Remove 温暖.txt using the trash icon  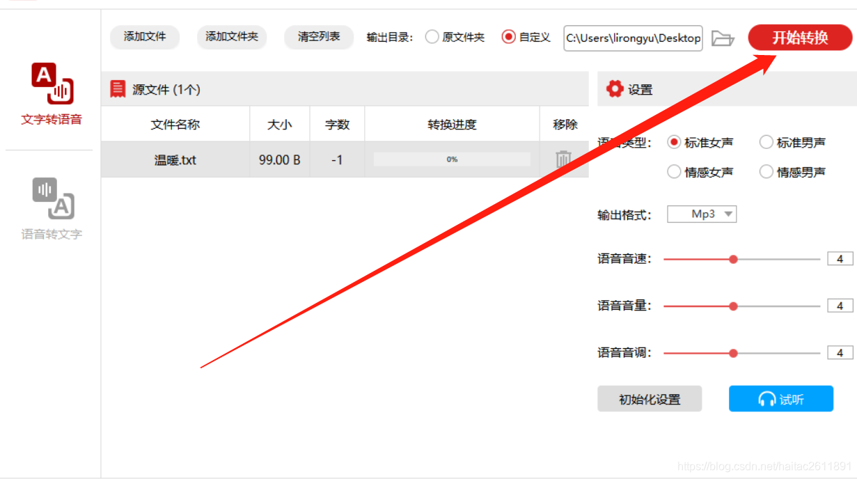click(563, 159)
